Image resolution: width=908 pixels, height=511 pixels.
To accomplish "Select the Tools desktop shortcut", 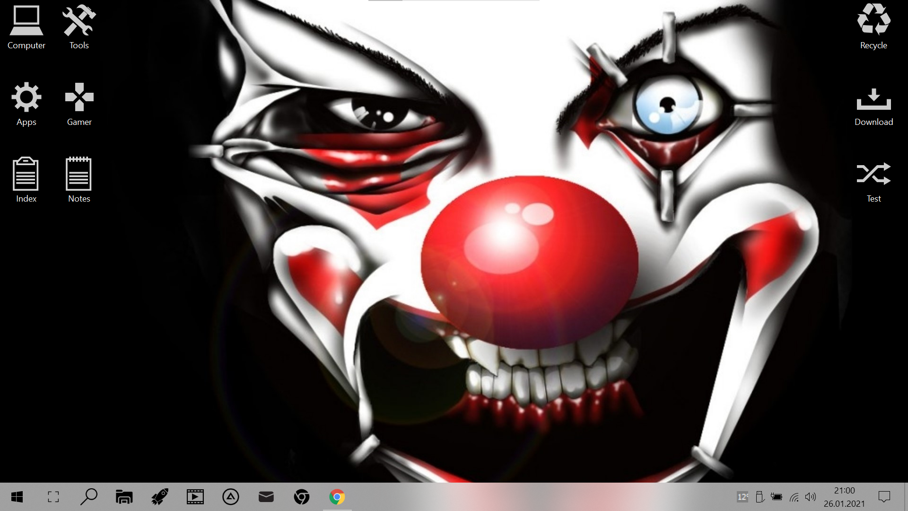I will 79,27.
